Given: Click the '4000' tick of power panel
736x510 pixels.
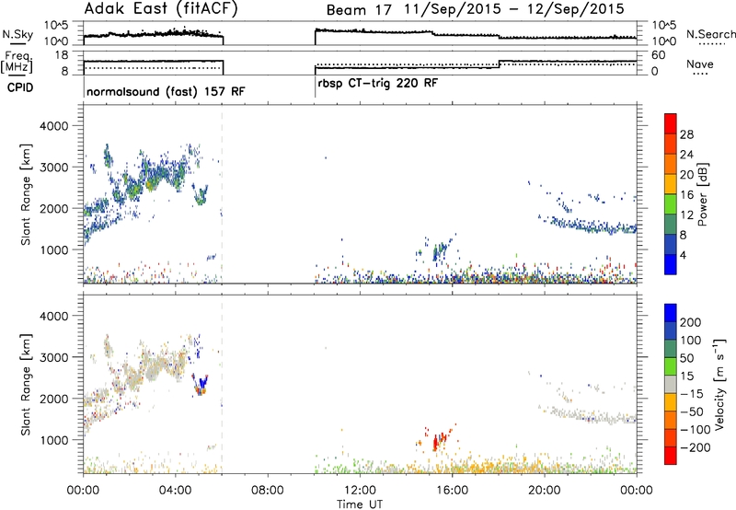Looking at the screenshot, I should pyautogui.click(x=53, y=126).
